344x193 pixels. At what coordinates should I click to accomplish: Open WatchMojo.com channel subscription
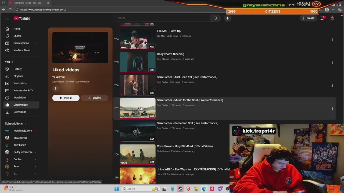(21, 131)
